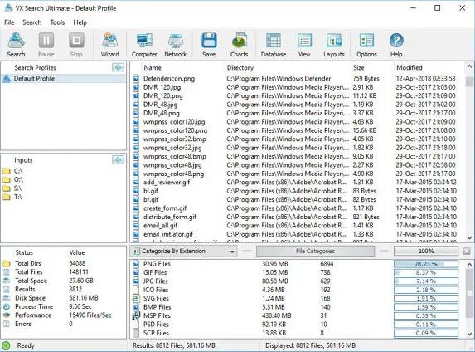475x352 pixels.
Task: Open the search Wizard
Action: coord(109,45)
